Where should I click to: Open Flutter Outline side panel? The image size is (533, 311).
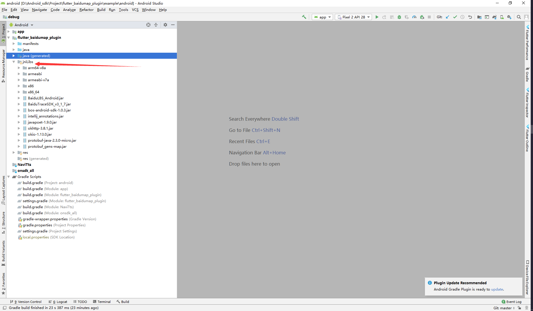tap(527, 138)
